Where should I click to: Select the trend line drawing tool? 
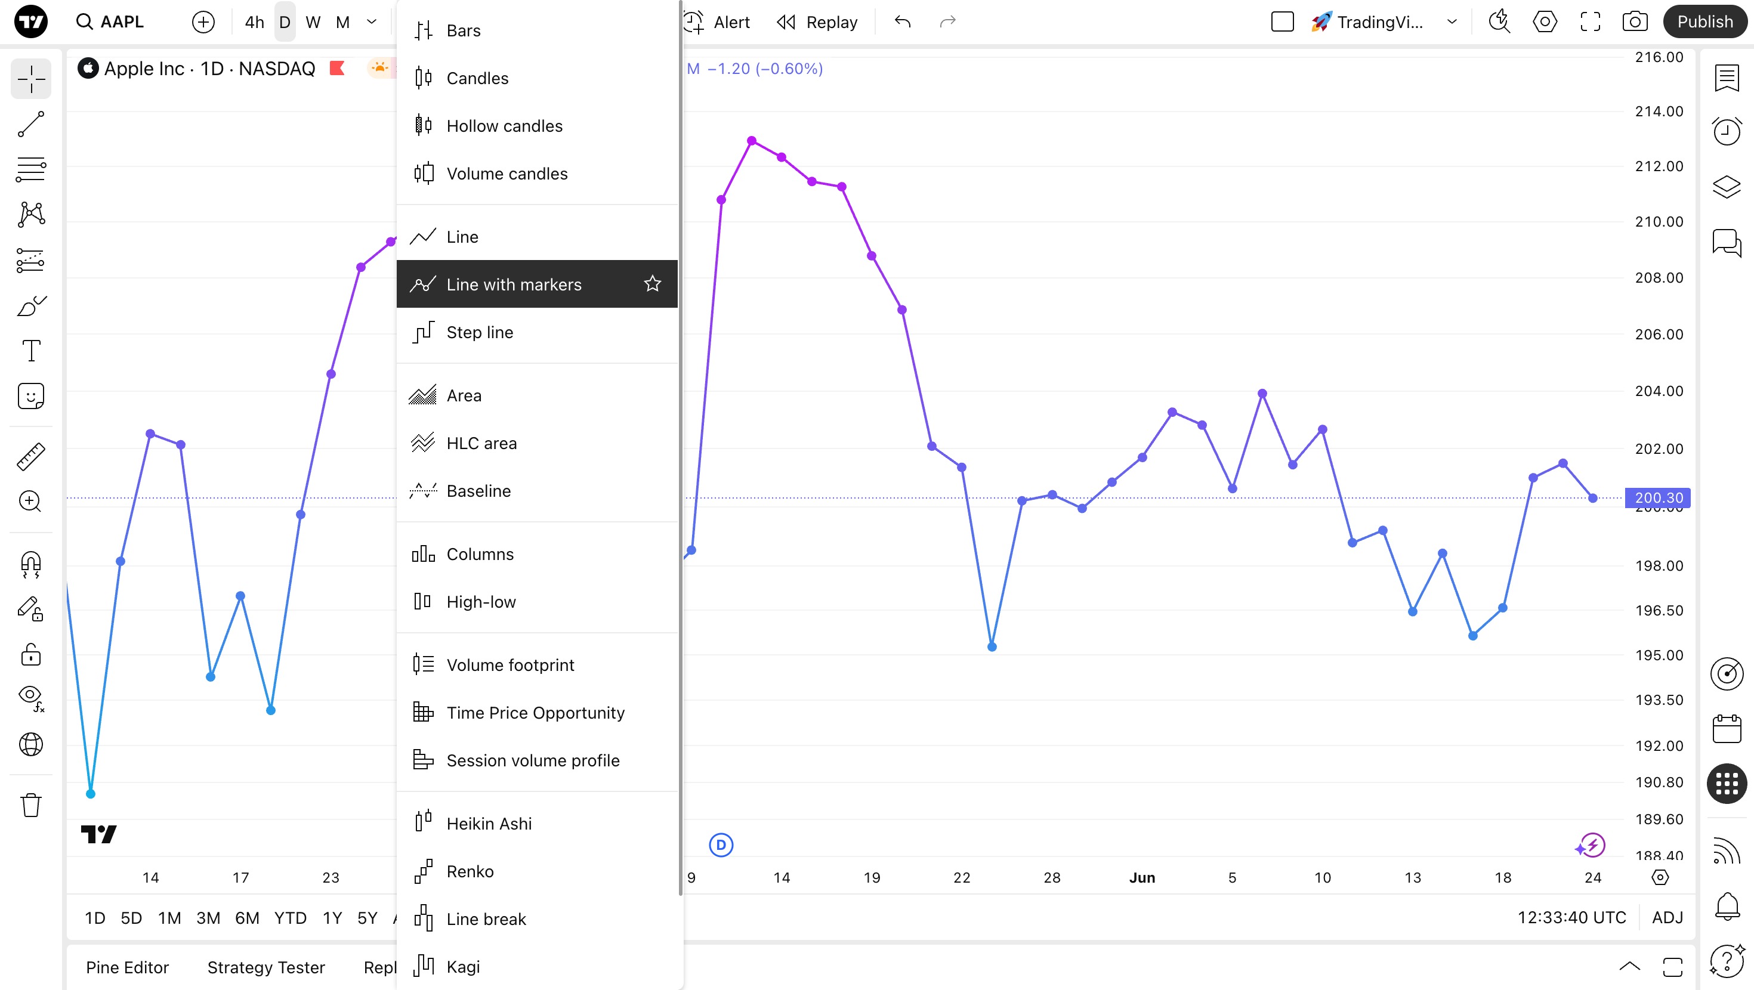pyautogui.click(x=30, y=125)
